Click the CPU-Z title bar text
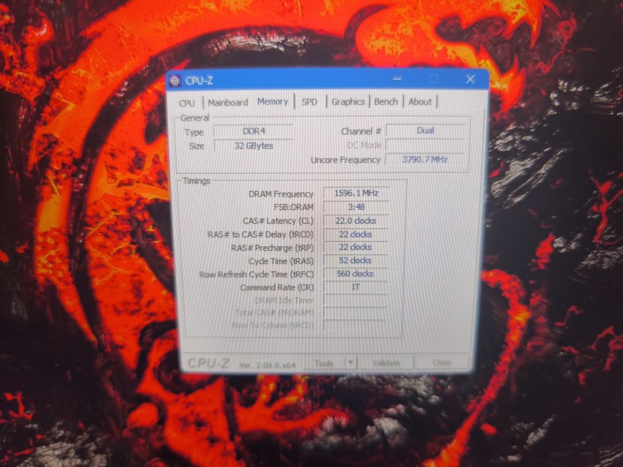623x467 pixels. tap(199, 81)
